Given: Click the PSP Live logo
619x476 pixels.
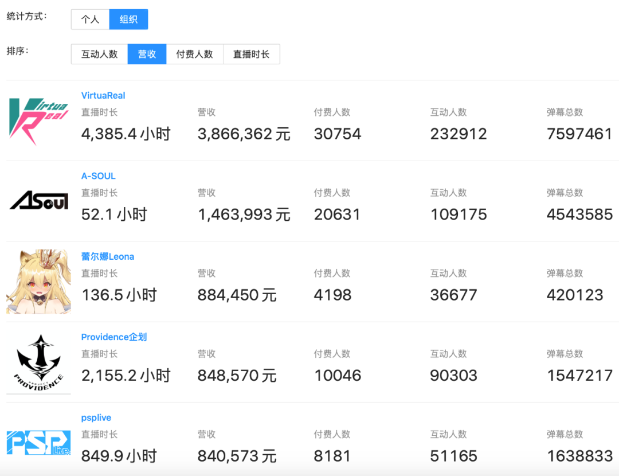Looking at the screenshot, I should point(38,443).
